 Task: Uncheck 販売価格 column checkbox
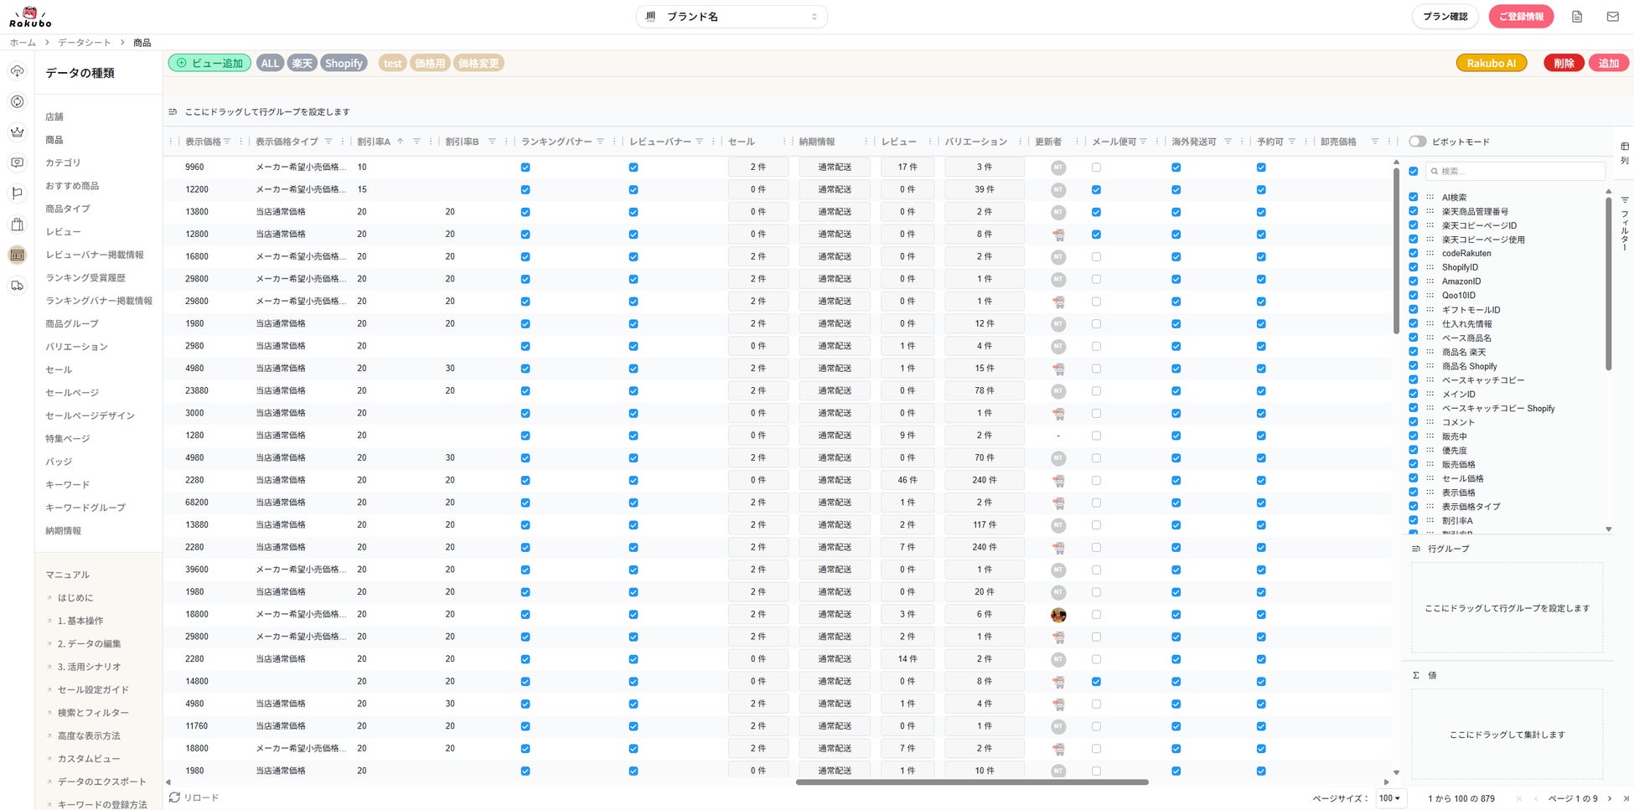(1414, 464)
